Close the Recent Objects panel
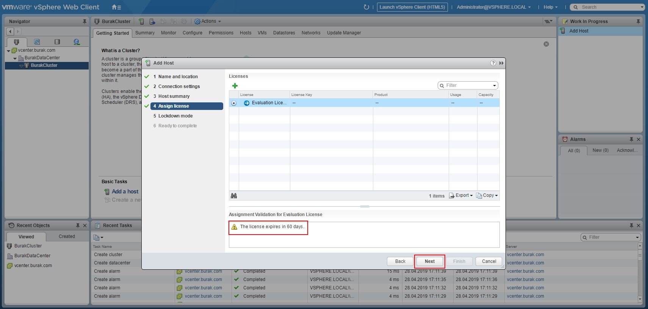This screenshot has height=309, width=648. point(85,226)
